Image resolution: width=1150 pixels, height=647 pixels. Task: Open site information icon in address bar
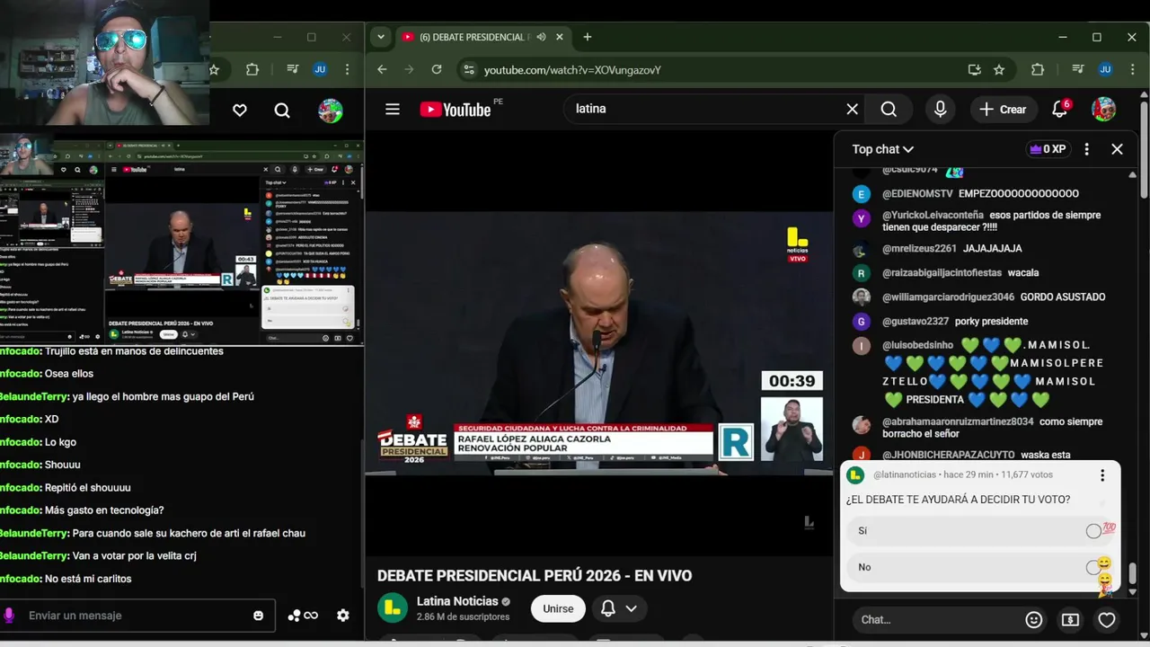[x=468, y=69]
